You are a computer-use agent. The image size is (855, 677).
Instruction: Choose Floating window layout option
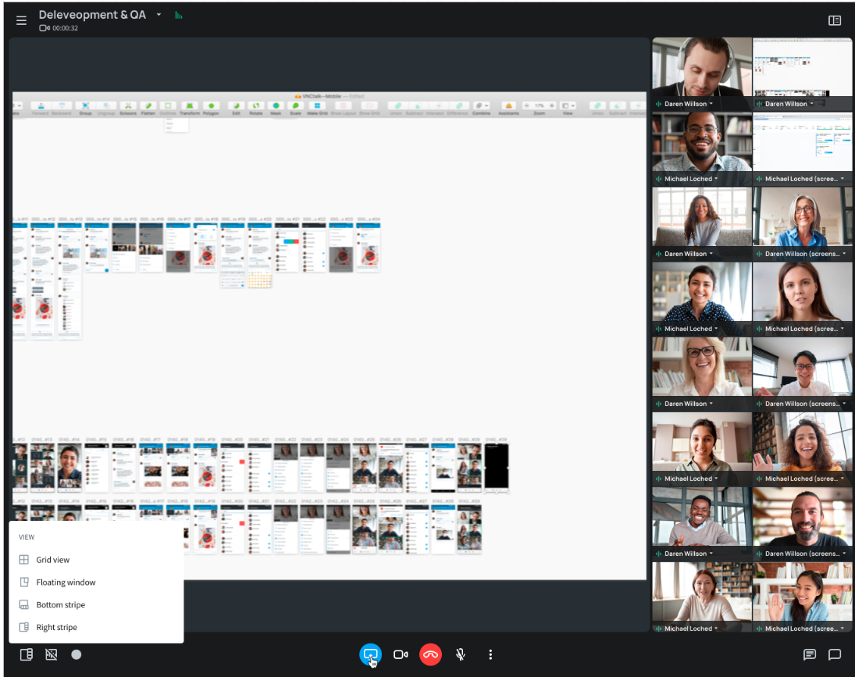[x=66, y=583]
